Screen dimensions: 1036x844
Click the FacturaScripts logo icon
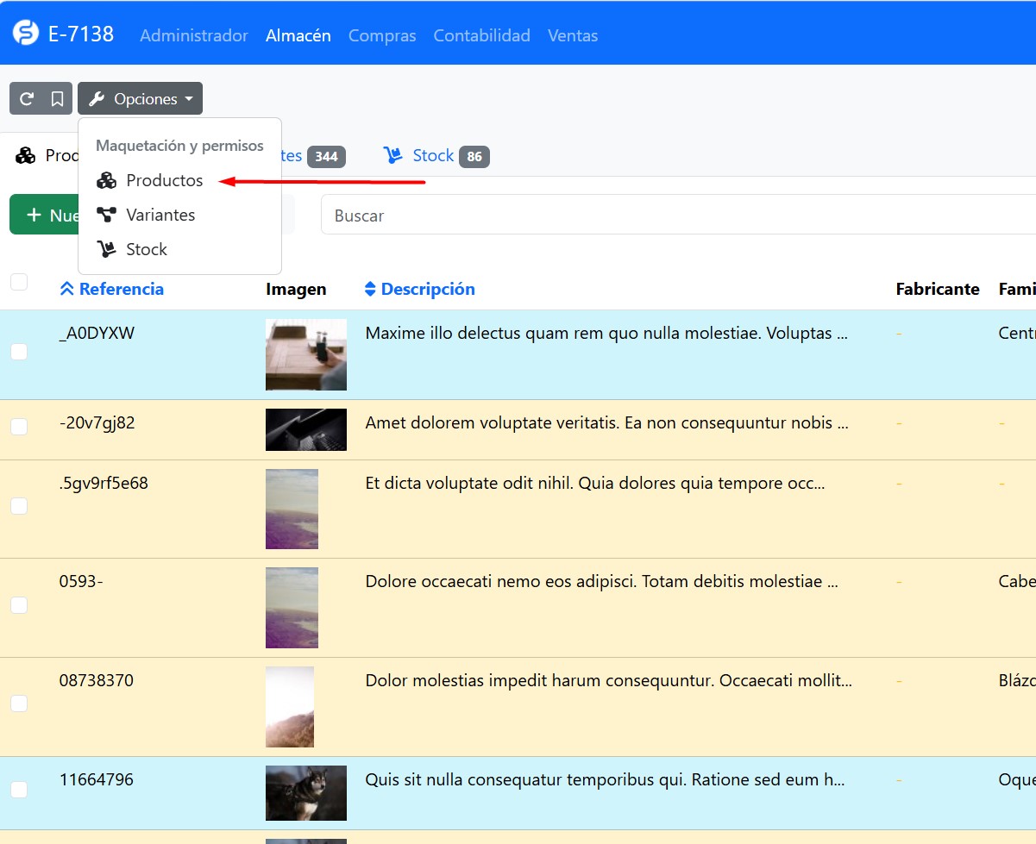(x=26, y=34)
